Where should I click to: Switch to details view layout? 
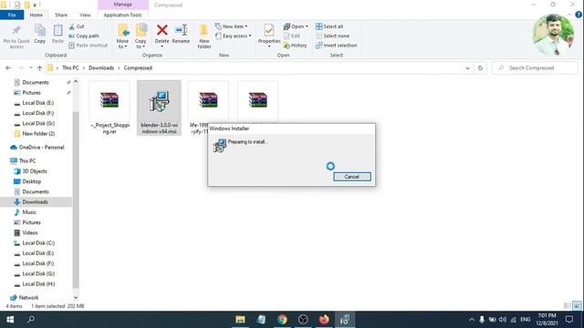[x=568, y=306]
